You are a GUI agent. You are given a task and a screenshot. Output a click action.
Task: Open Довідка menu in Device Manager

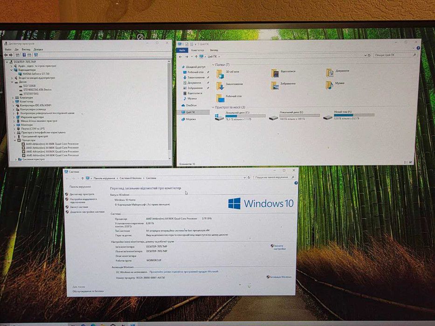pyautogui.click(x=38, y=49)
